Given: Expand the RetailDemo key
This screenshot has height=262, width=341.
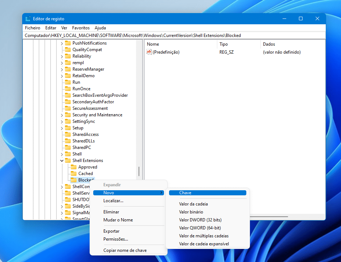Looking at the screenshot, I should click(x=62, y=76).
